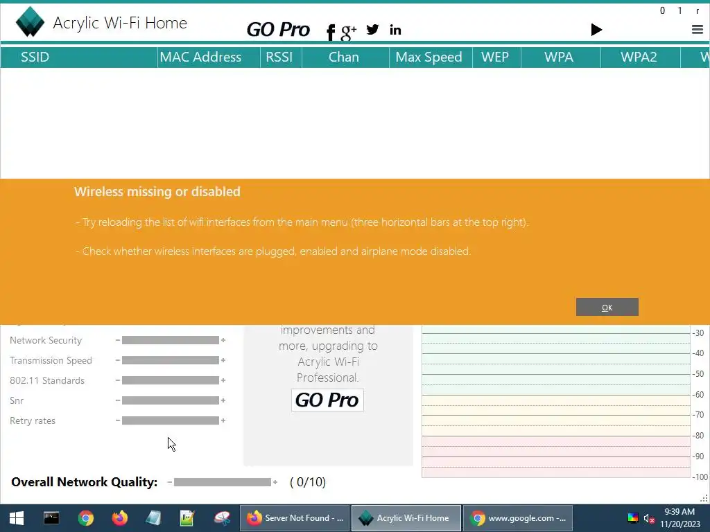Open the Paint-like pinned taskbar app

point(222,518)
